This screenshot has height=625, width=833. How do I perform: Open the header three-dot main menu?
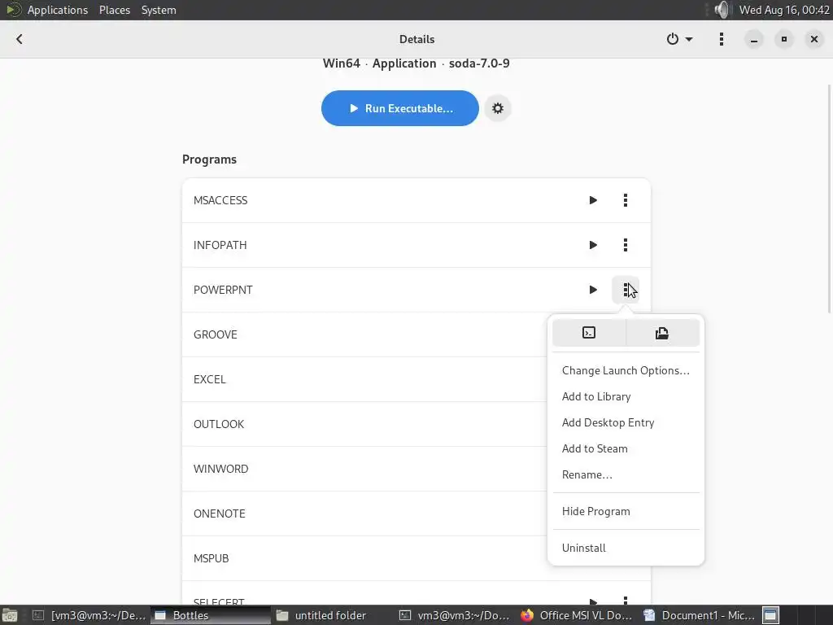pyautogui.click(x=721, y=39)
